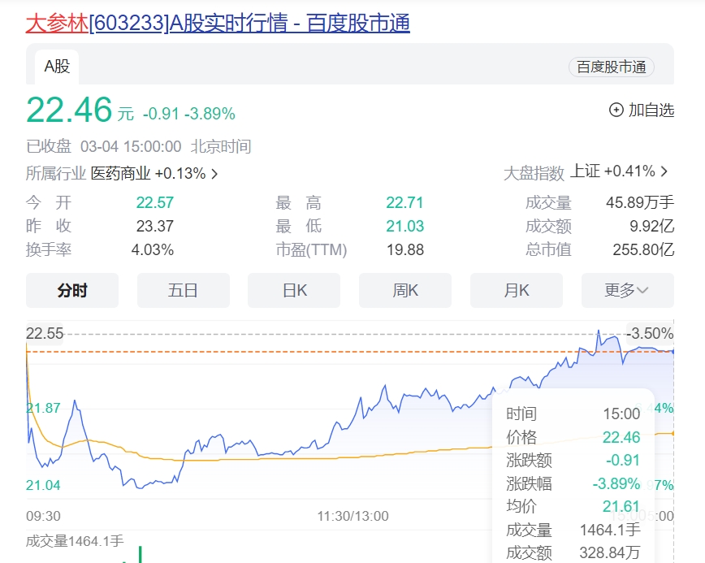Click the 换手率 value 4.03%

click(153, 250)
